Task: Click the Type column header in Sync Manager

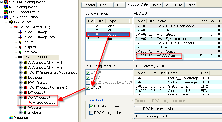Action: click(x=112, y=21)
